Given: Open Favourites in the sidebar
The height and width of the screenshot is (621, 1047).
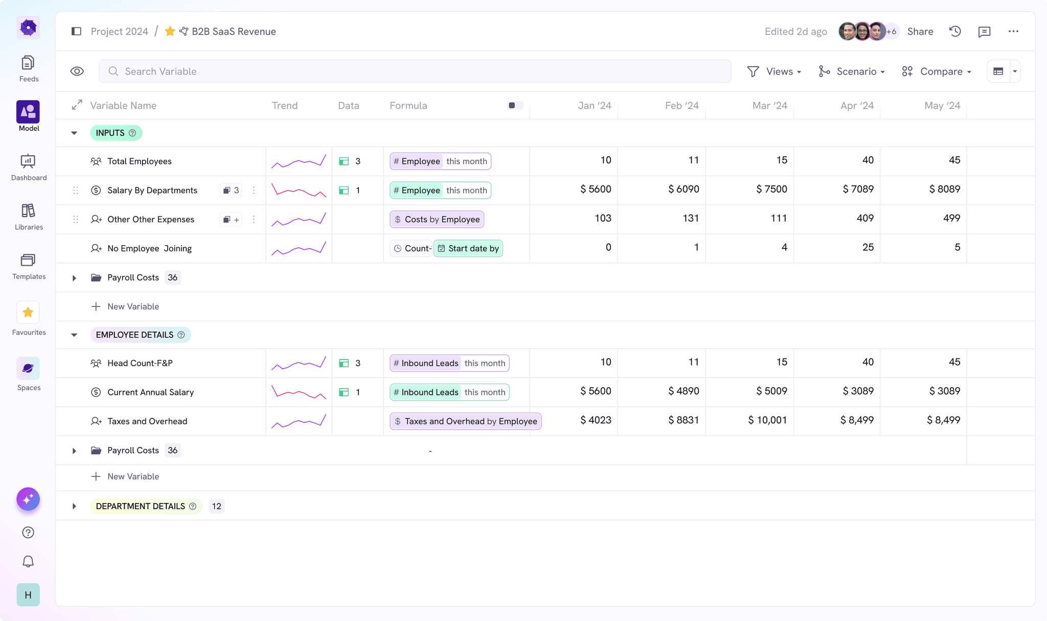Looking at the screenshot, I should pyautogui.click(x=28, y=312).
